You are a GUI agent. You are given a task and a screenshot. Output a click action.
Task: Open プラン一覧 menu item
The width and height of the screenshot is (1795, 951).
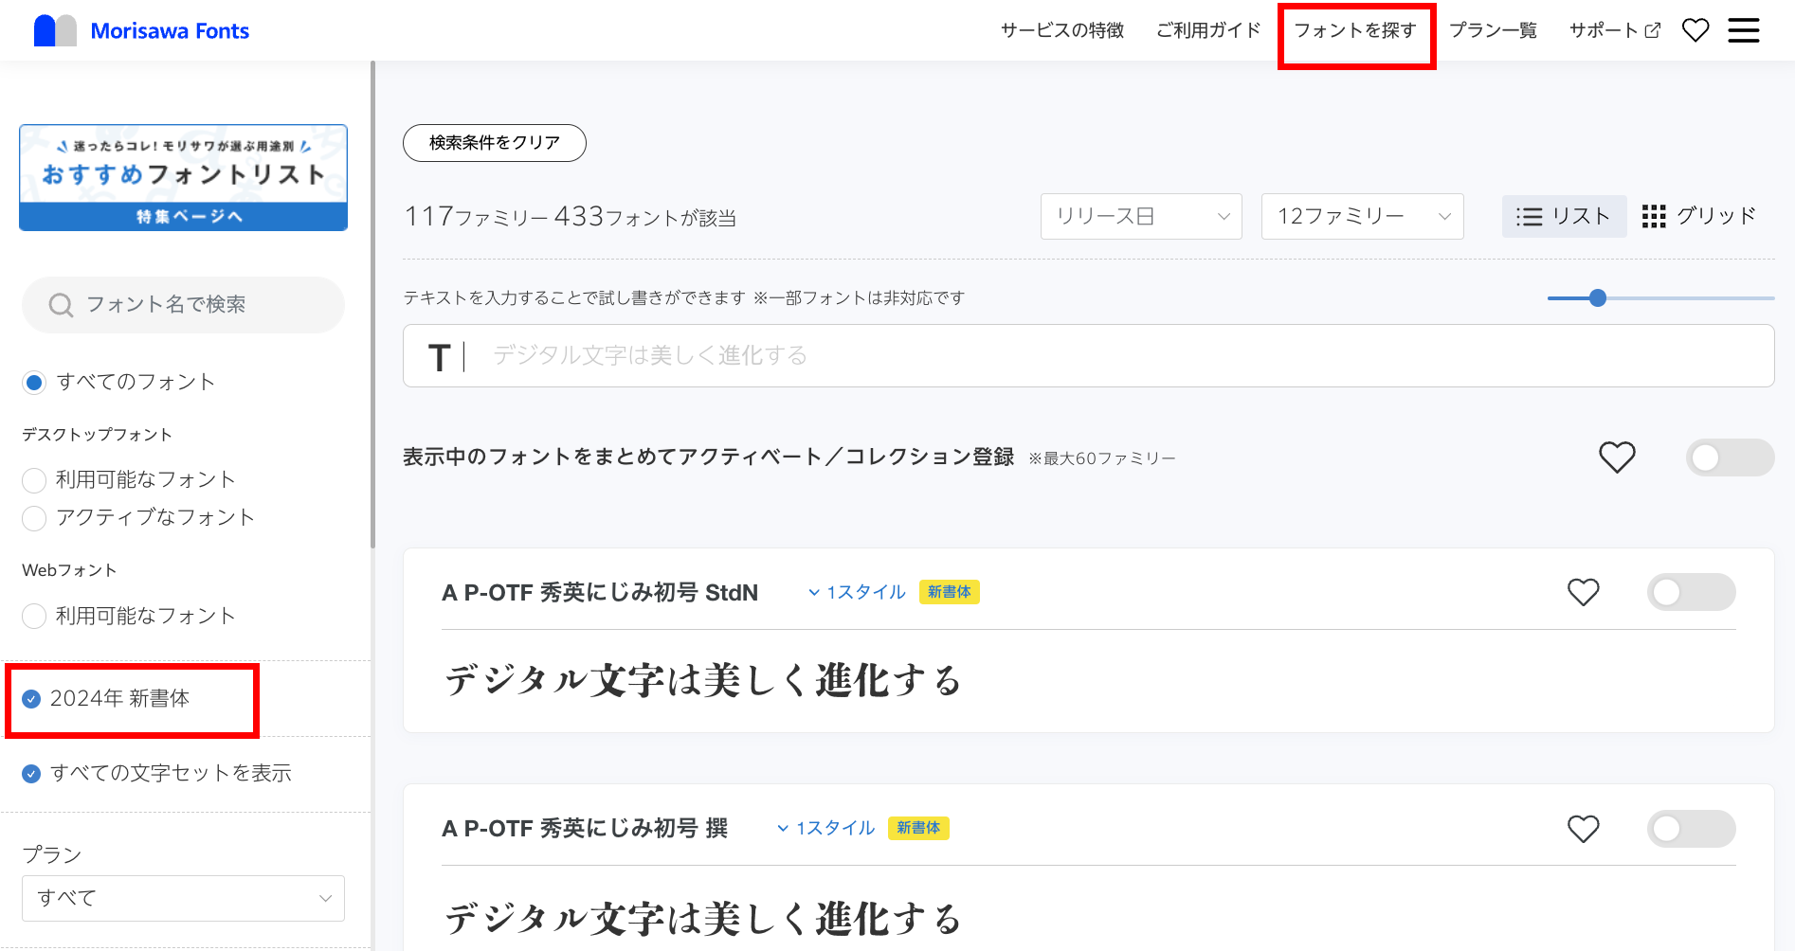pyautogui.click(x=1493, y=30)
